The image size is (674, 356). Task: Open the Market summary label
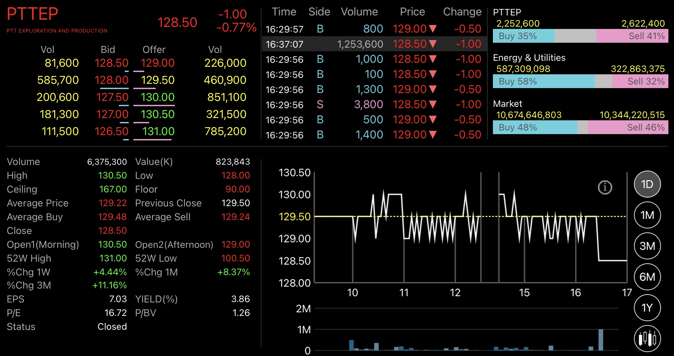507,104
